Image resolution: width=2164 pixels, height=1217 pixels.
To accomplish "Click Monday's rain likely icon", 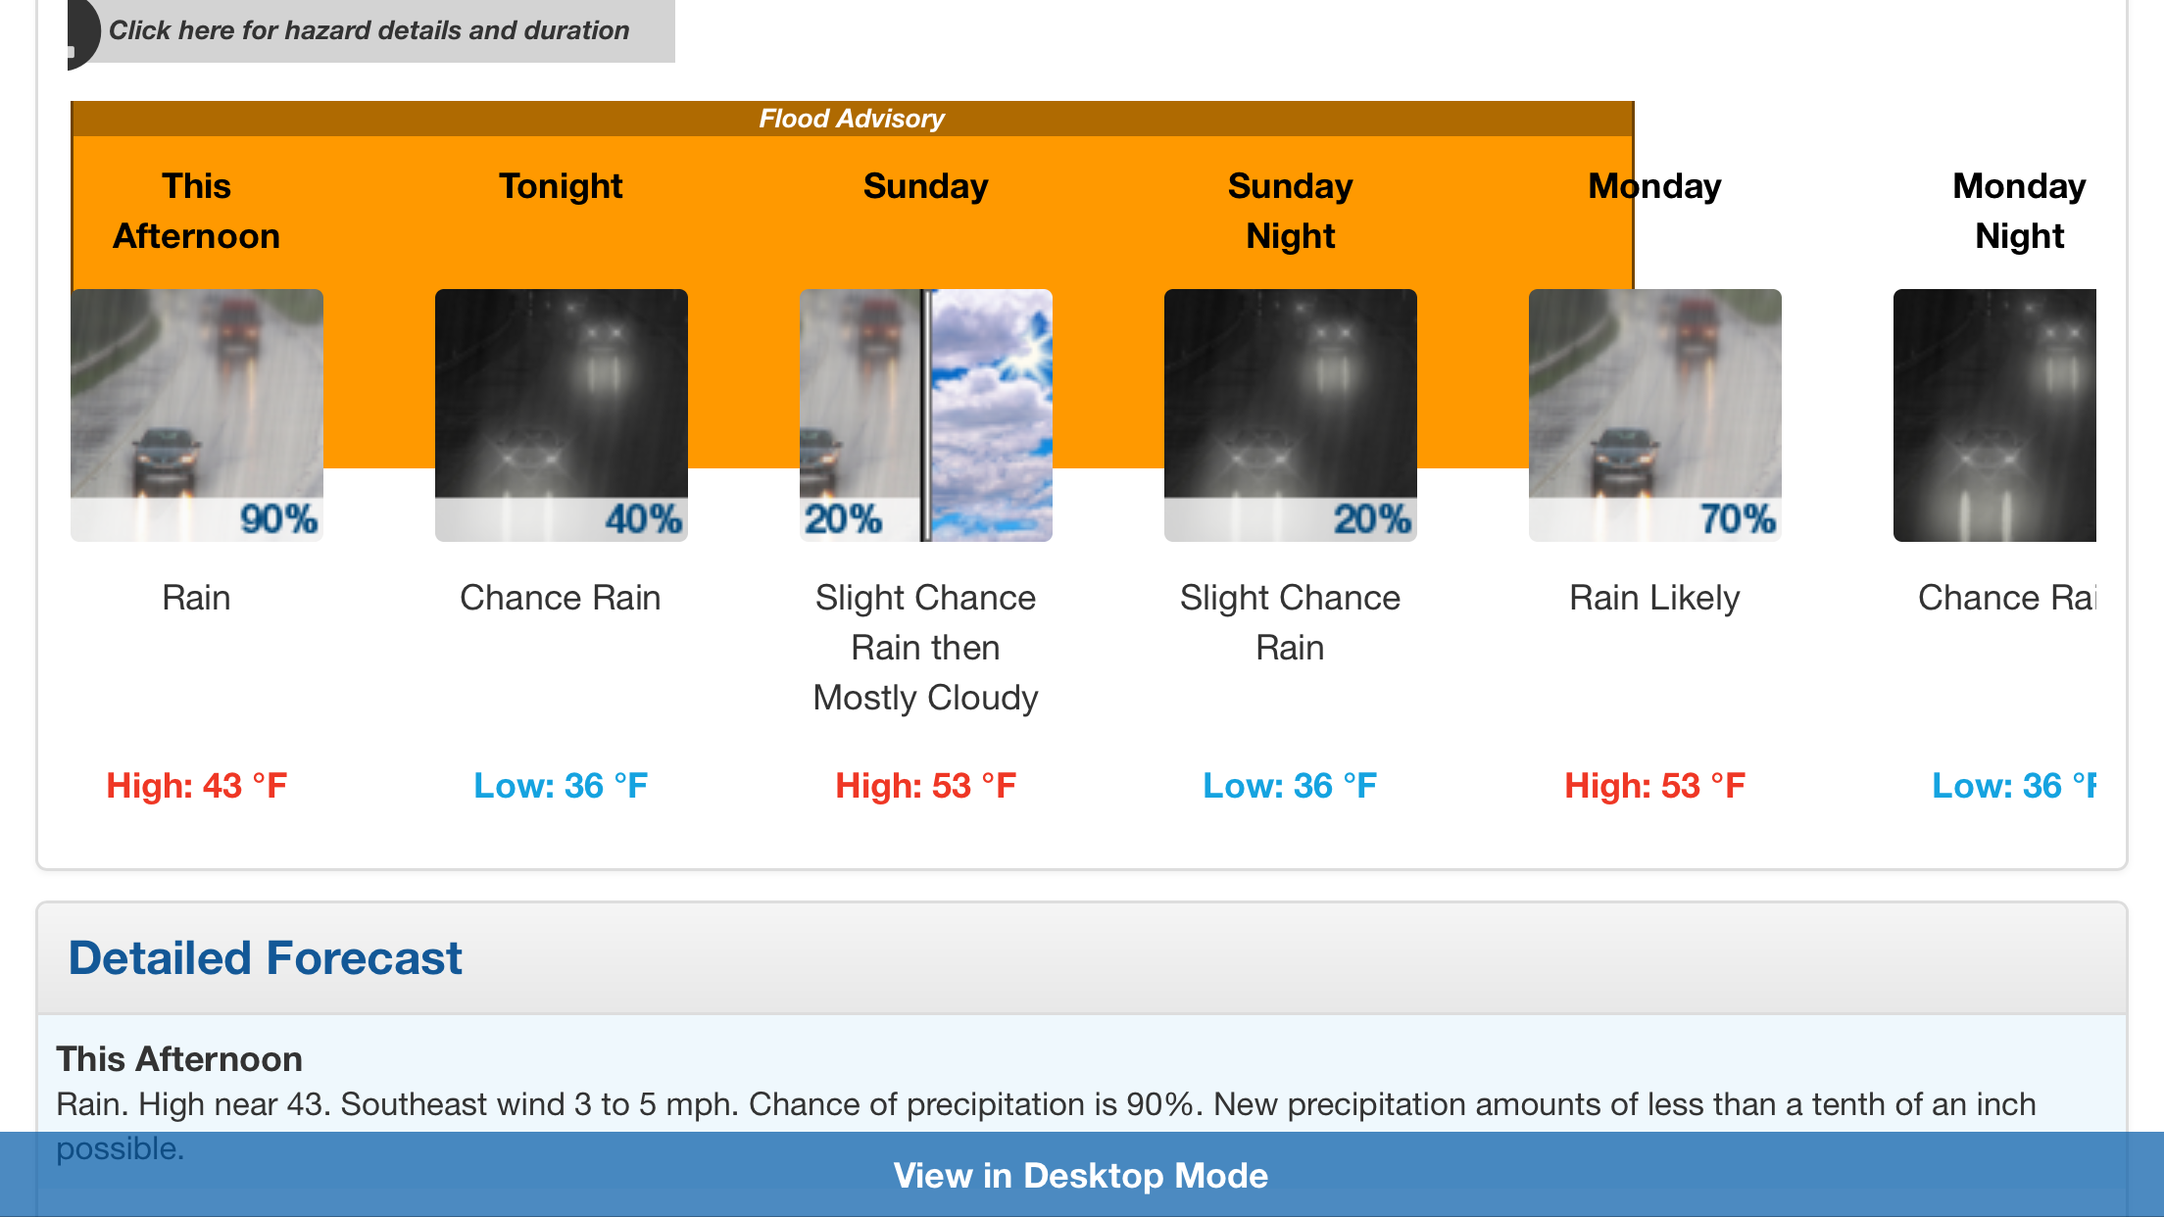I will [1655, 414].
